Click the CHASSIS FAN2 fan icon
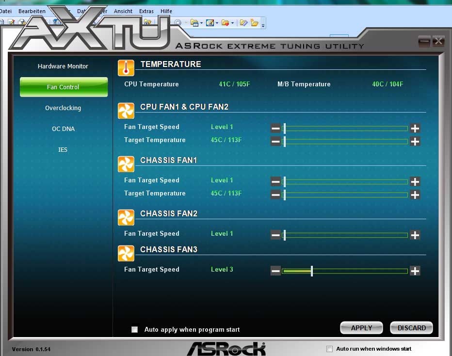Image resolution: width=452 pixels, height=356 pixels. [x=126, y=217]
